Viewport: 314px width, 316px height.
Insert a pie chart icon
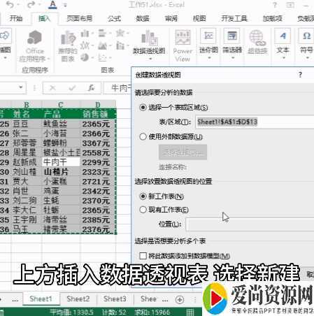click(x=85, y=57)
